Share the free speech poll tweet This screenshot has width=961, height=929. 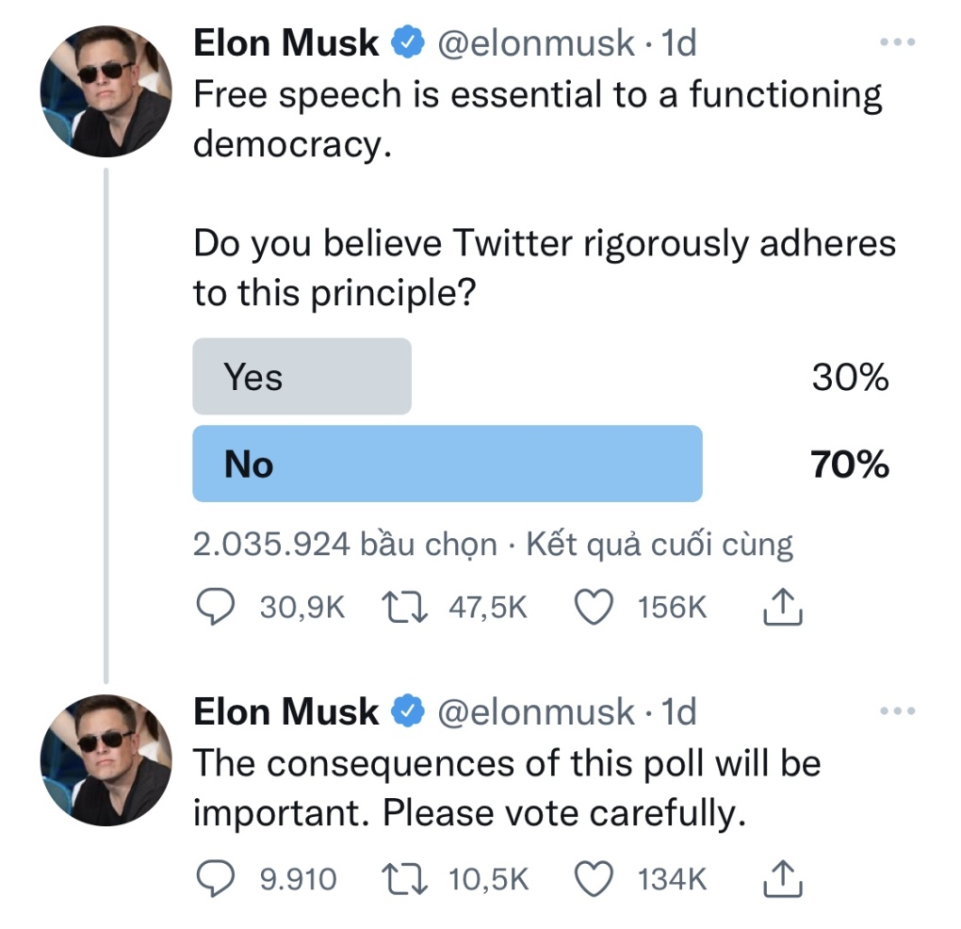pos(781,609)
